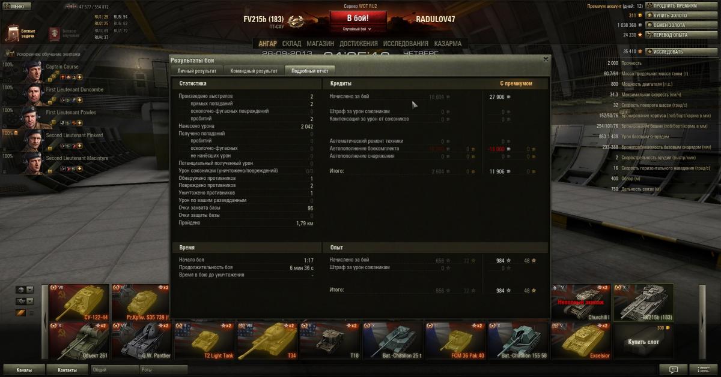Expand the Случайный бой battle mode dropdown
The height and width of the screenshot is (377, 721).
click(x=357, y=29)
